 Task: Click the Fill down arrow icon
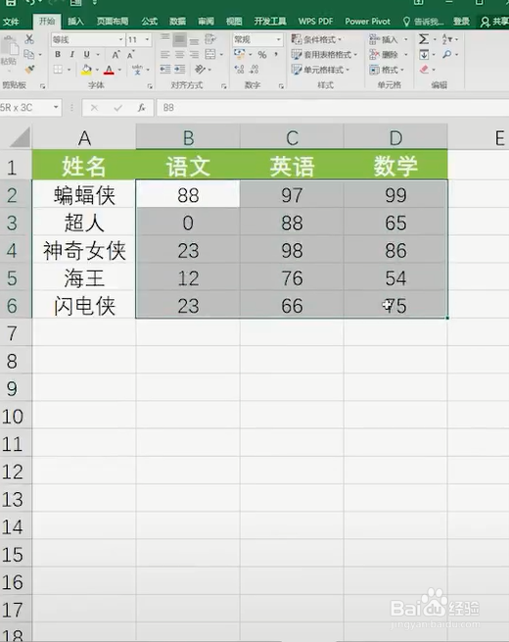pyautogui.click(x=424, y=55)
